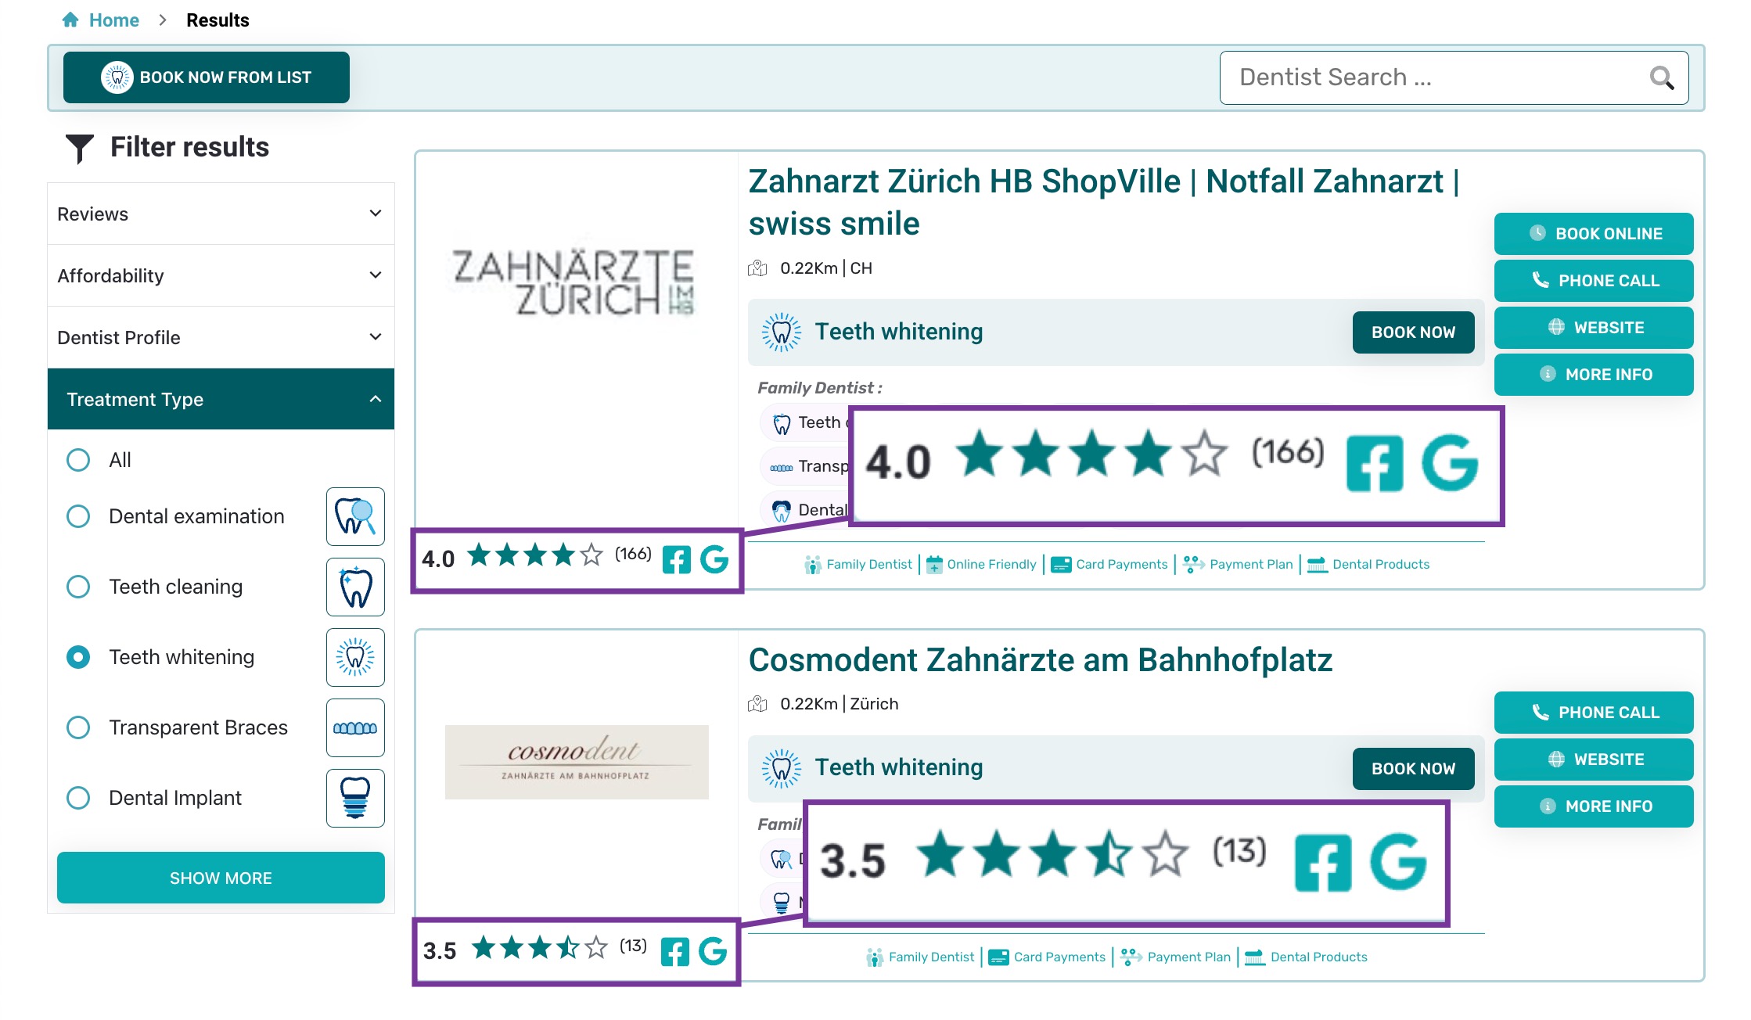The height and width of the screenshot is (1020, 1751).
Task: Click the Card Payments tag under Cosmodent
Action: (1047, 957)
